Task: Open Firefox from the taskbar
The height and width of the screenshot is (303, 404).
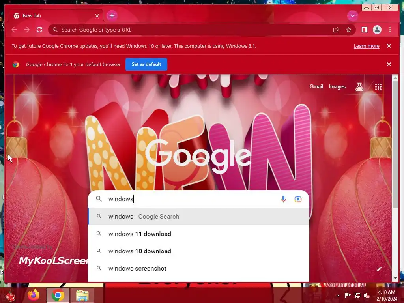Action: point(34,295)
